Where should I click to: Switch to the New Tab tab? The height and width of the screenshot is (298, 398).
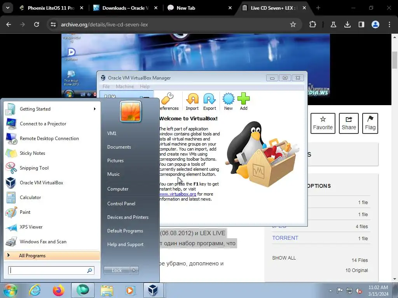point(199,8)
